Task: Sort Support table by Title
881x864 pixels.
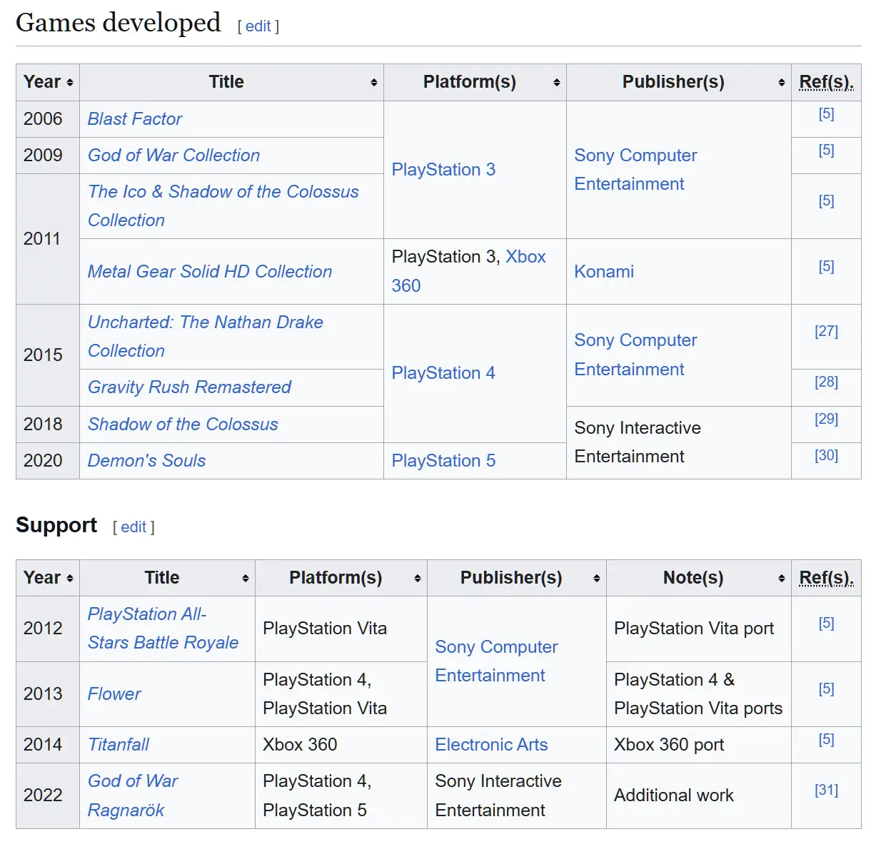Action: point(245,579)
